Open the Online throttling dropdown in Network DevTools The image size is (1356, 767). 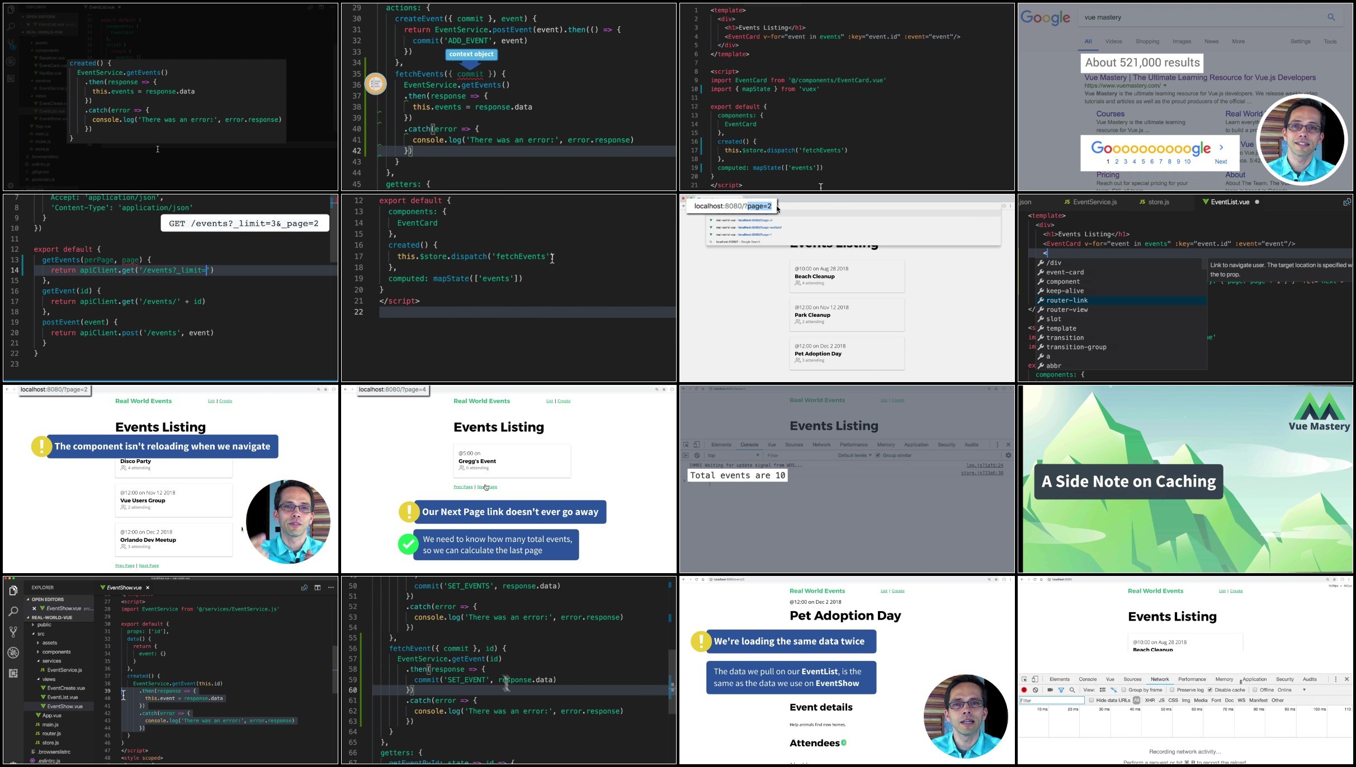click(x=1291, y=690)
